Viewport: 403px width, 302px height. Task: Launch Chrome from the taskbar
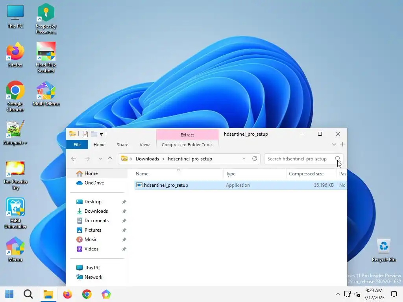[87, 294]
